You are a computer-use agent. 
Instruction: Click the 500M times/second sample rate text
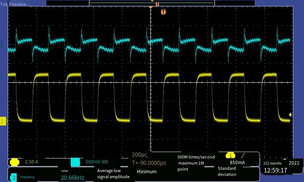[x=196, y=157]
